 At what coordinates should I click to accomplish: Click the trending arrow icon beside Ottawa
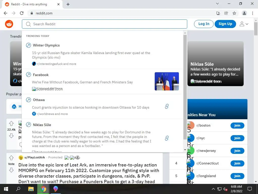coord(28,100)
